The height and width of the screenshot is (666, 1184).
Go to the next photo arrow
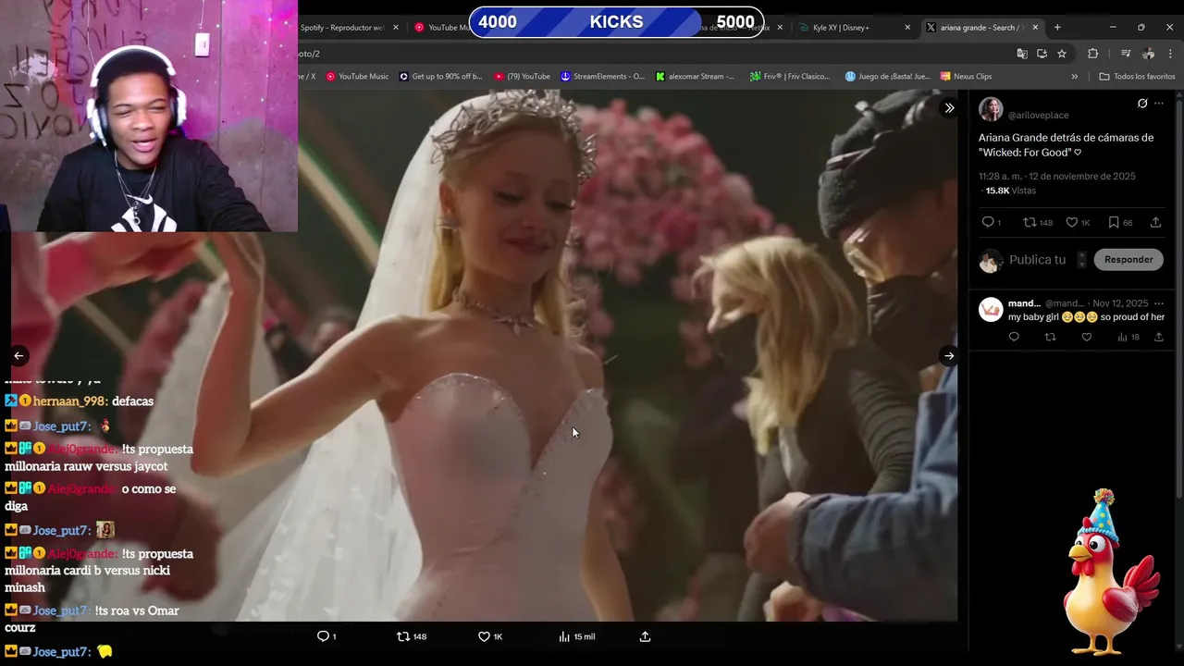tap(949, 355)
